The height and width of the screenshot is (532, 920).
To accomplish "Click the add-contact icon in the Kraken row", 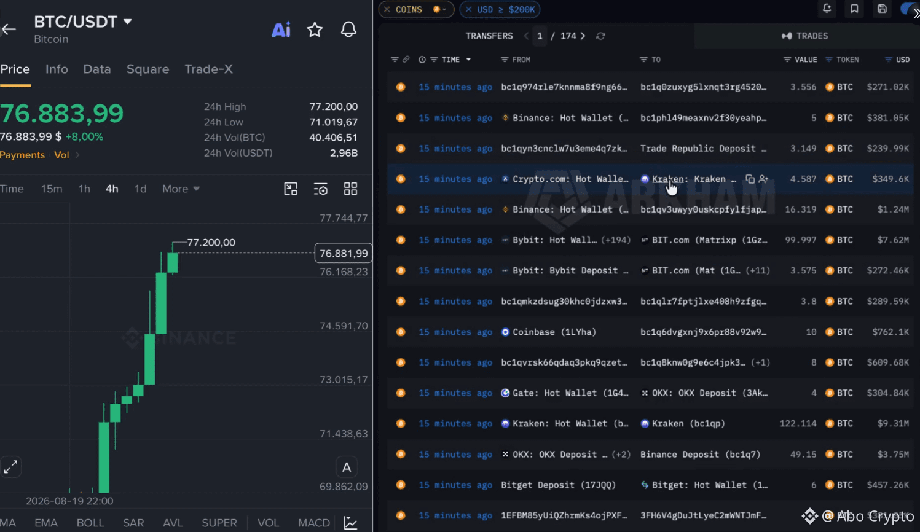I will tap(763, 179).
